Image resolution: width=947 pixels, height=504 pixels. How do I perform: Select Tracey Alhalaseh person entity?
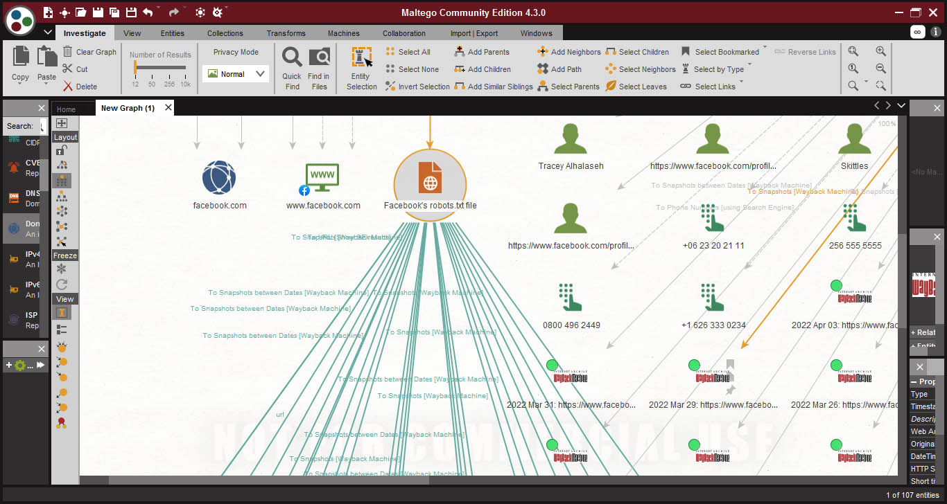(x=571, y=139)
